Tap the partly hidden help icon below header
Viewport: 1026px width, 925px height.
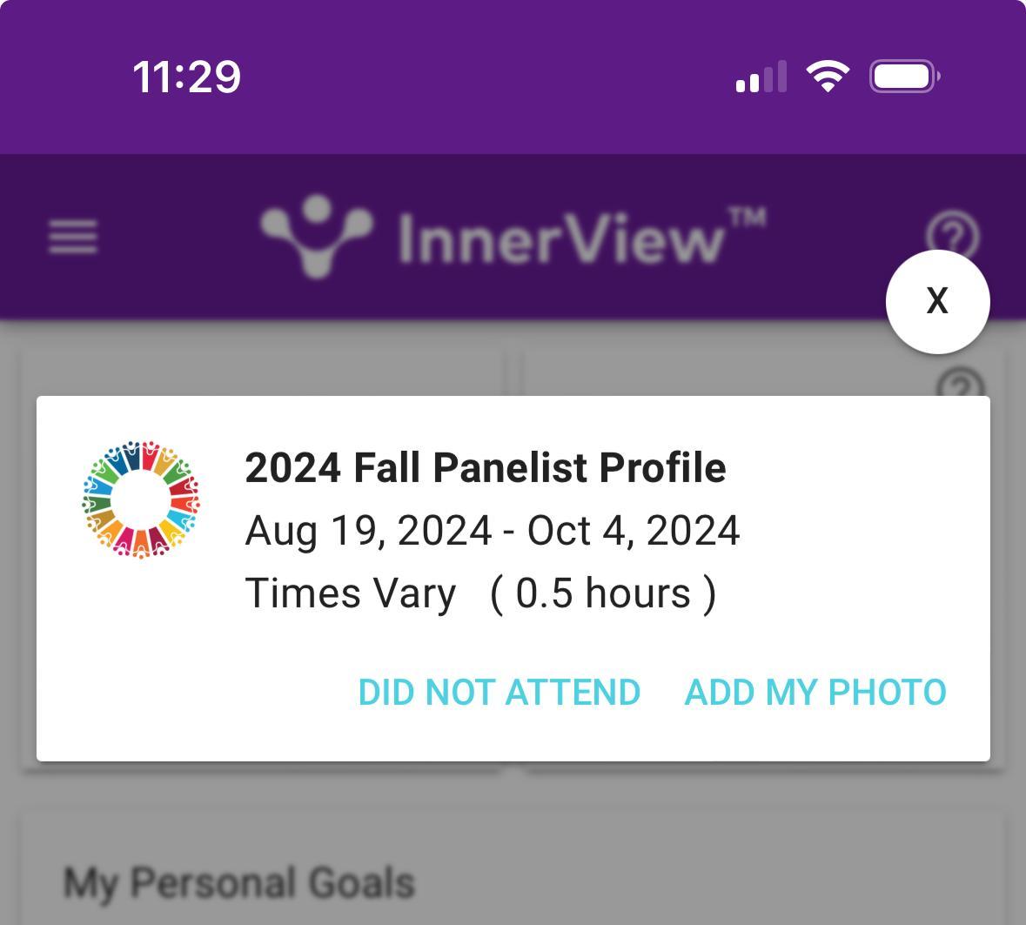[961, 383]
